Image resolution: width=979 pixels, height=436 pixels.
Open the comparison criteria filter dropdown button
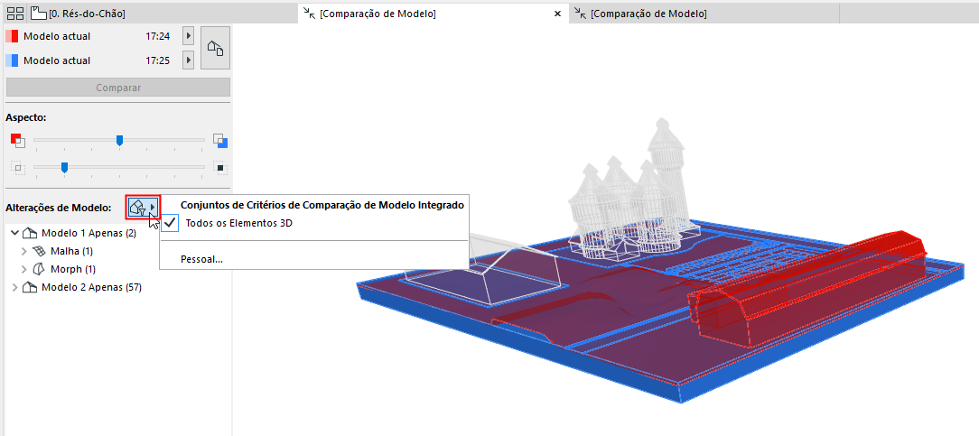click(x=143, y=207)
